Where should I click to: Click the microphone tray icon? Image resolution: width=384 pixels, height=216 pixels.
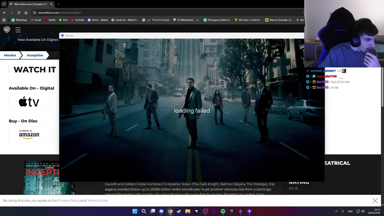pyautogui.click(x=343, y=211)
